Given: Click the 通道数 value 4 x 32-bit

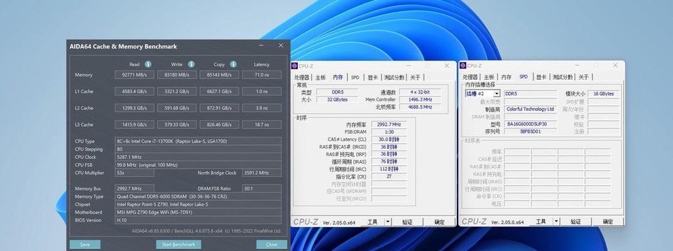Looking at the screenshot, I should (x=420, y=92).
